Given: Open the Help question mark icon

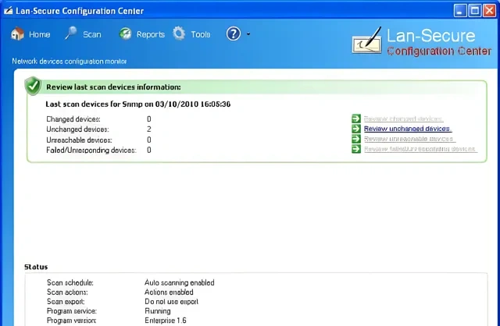Looking at the screenshot, I should coord(234,34).
